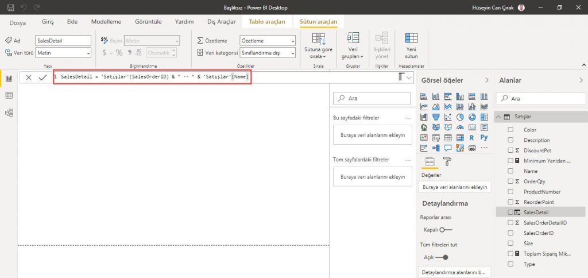Switch to the Dış Araçlar tab
This screenshot has width=588, height=278.
click(221, 22)
